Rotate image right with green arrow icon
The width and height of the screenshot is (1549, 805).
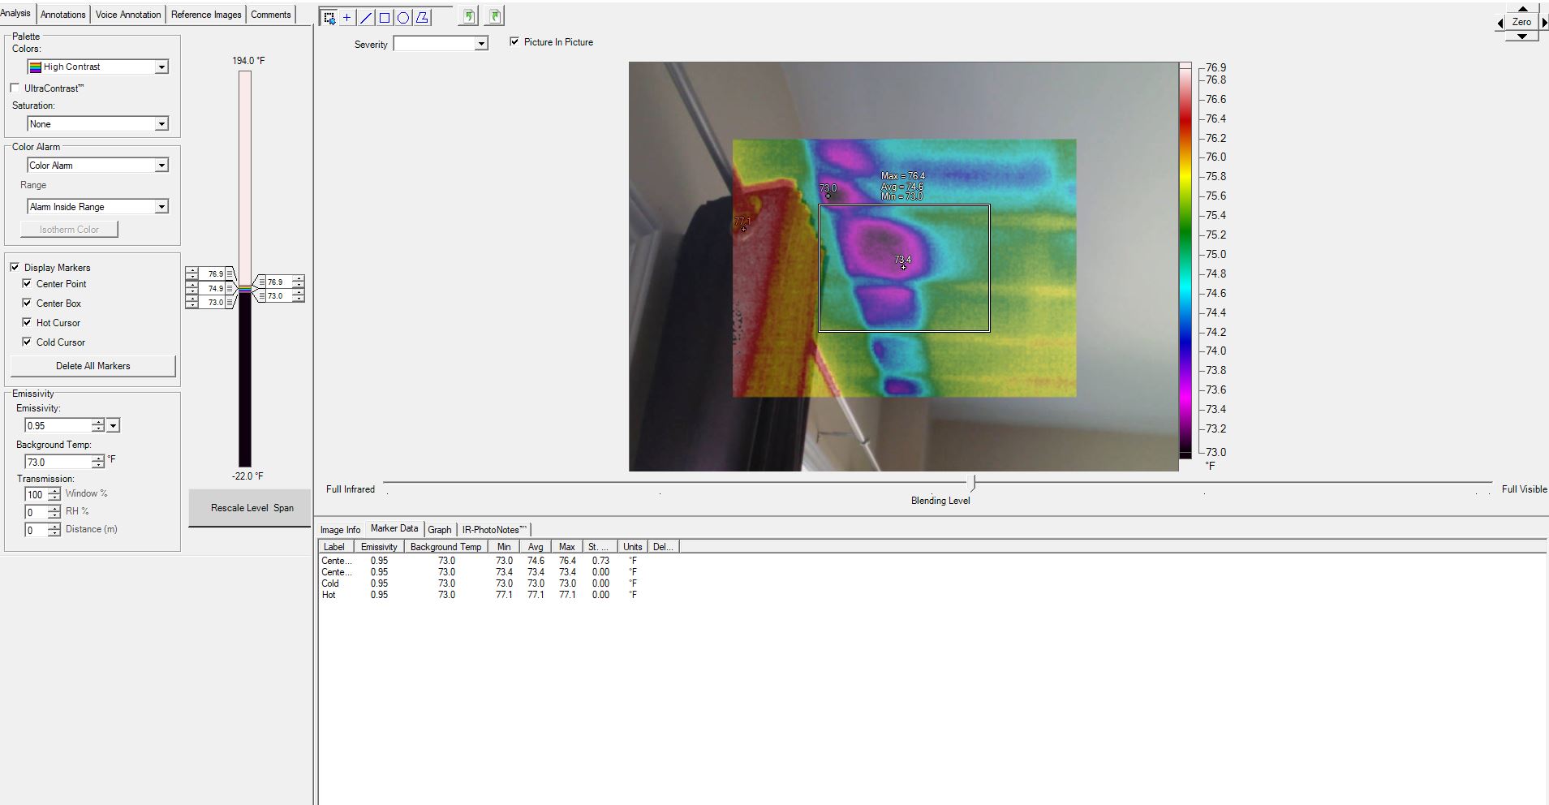[495, 16]
